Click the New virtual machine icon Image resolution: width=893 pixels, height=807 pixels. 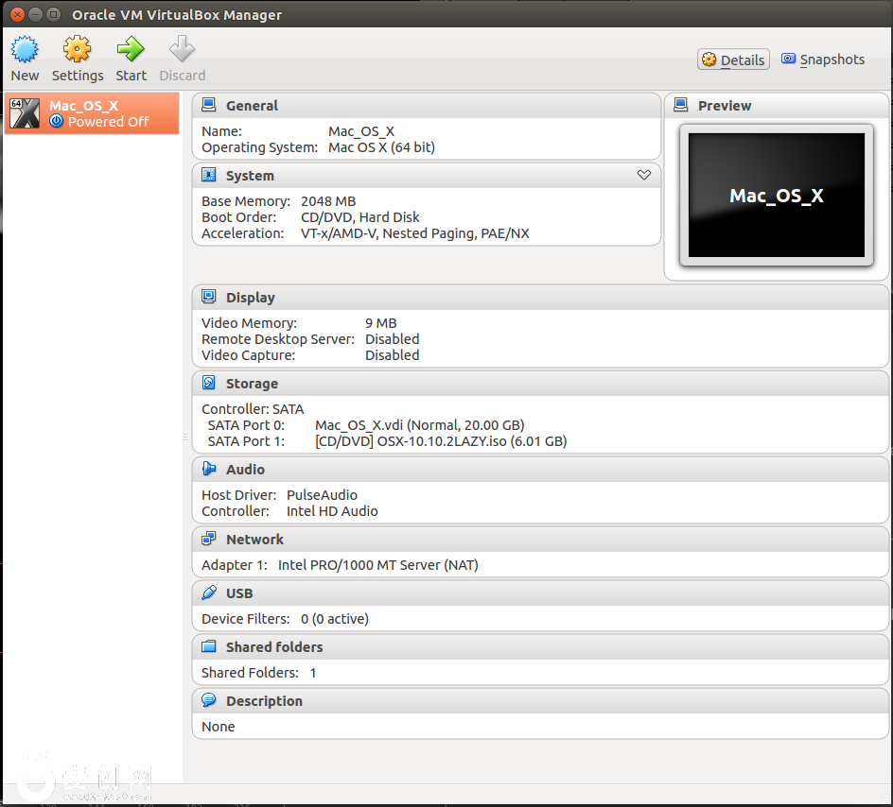coord(25,49)
